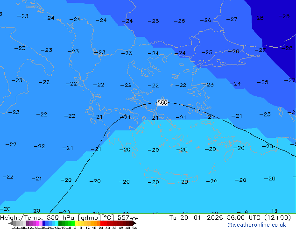Click the '(12+90)' forecast run text
The image size is (296, 229).
(277, 218)
